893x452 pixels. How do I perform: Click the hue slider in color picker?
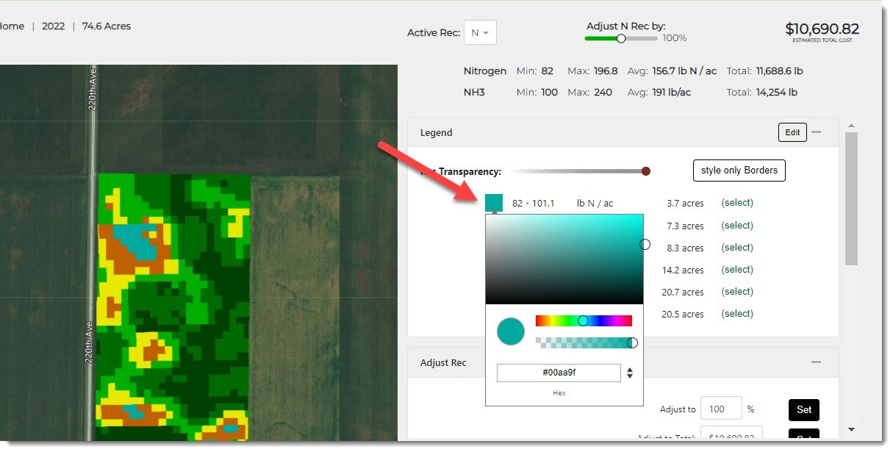[x=584, y=321]
